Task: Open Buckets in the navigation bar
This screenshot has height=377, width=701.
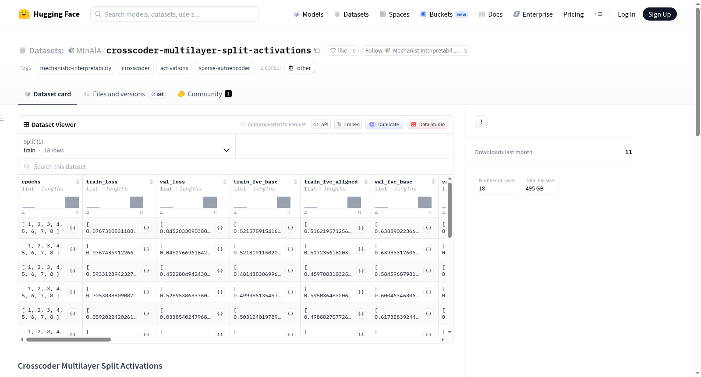Action: point(444,14)
